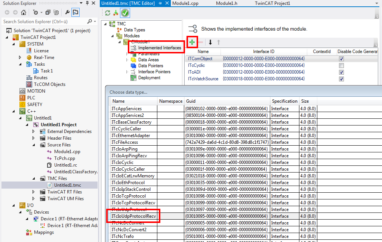The width and height of the screenshot is (382, 242).
Task: Click the Specification column header
Action: pos(284,101)
